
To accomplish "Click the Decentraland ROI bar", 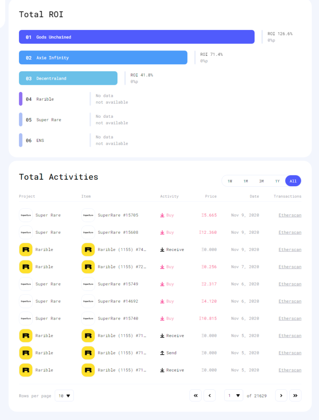I will [68, 78].
